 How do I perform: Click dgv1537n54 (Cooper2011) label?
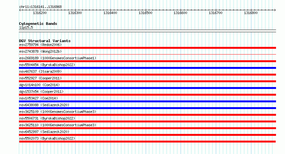point(41,92)
